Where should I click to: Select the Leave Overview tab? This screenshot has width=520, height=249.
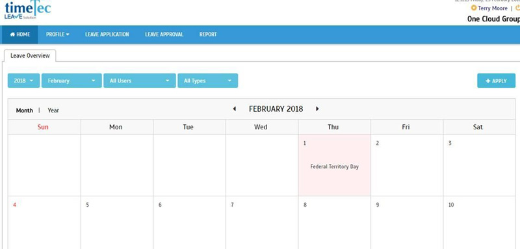point(30,56)
